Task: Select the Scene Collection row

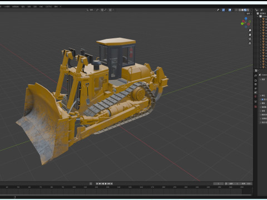Action: click(261, 13)
